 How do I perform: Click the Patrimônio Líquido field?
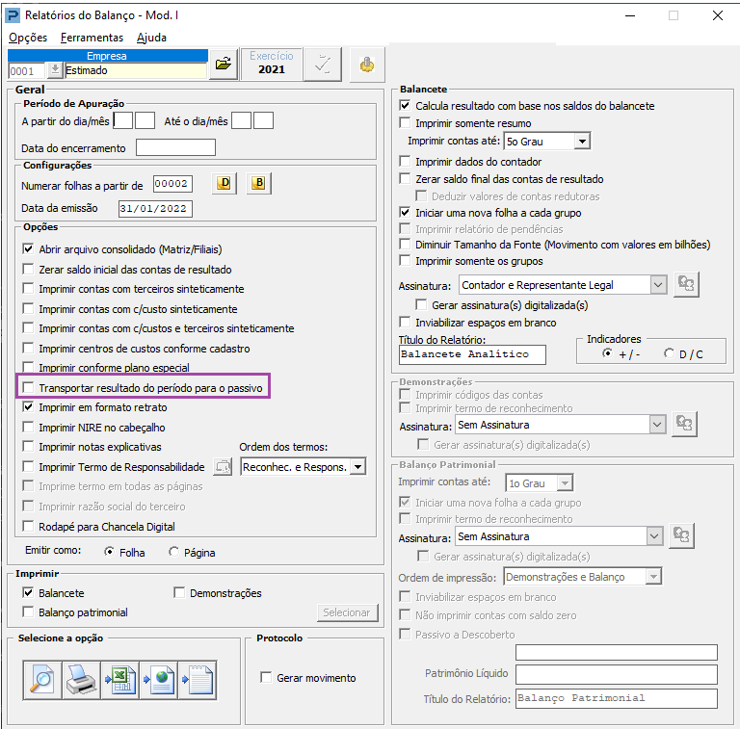617,674
